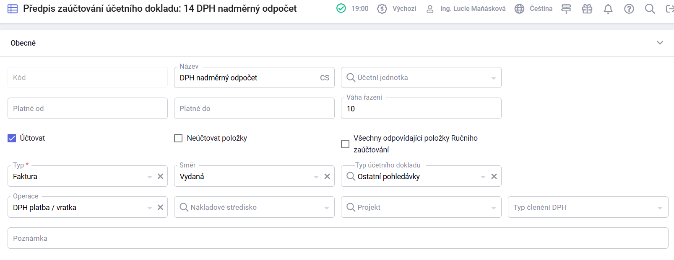This screenshot has width=674, height=260.
Task: Click the table list icon beside title
Action: (x=13, y=9)
